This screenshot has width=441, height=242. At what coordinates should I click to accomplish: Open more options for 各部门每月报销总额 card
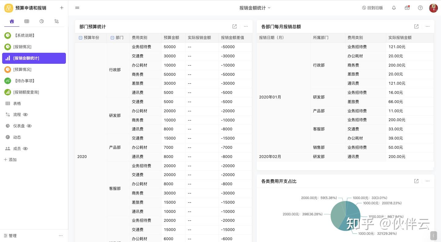point(428,27)
